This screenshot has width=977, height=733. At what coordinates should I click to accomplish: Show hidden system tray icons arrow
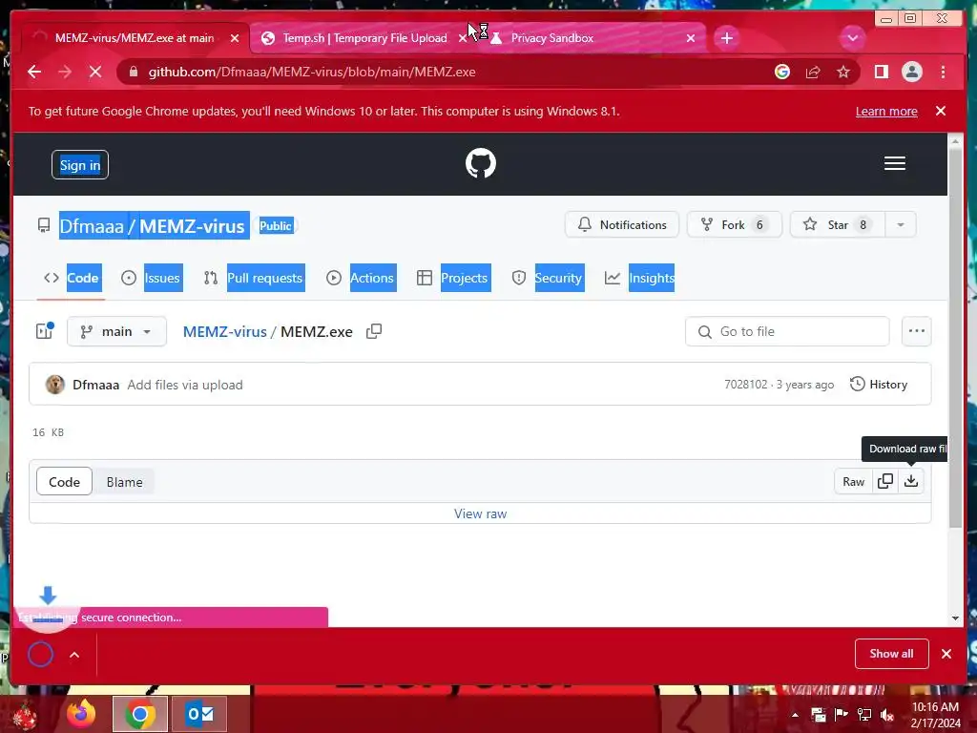click(x=795, y=715)
